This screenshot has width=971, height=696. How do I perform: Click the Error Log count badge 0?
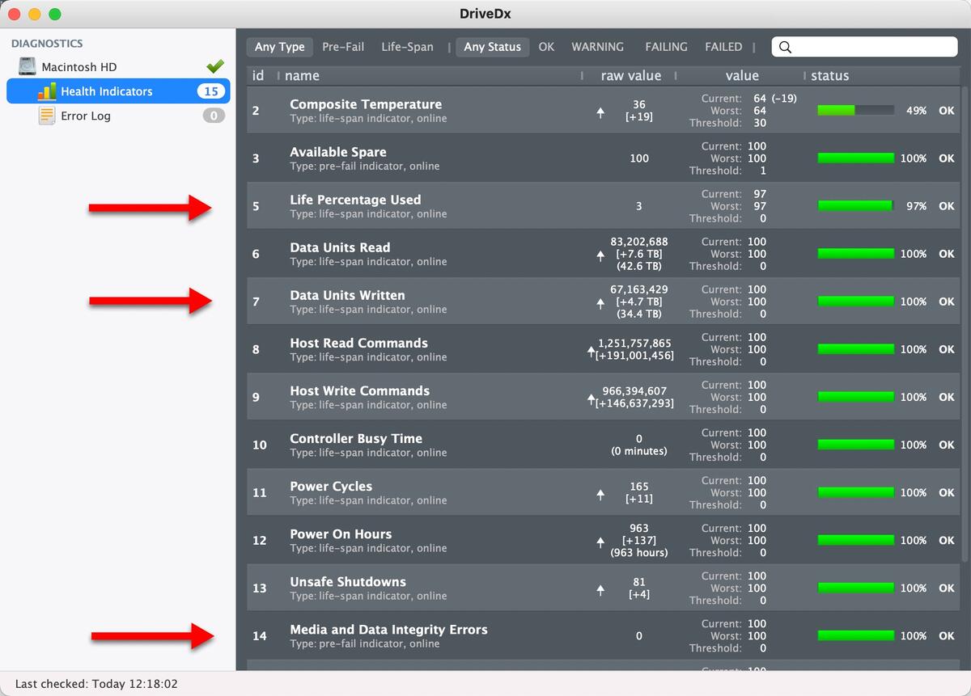214,116
